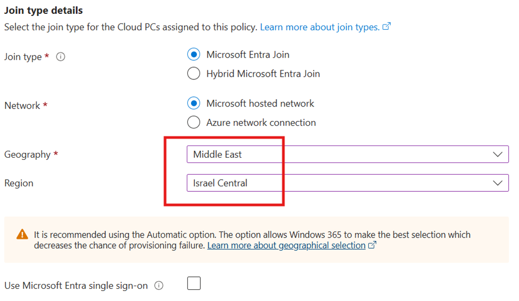Choose Azure network connection radio button

pos(194,122)
